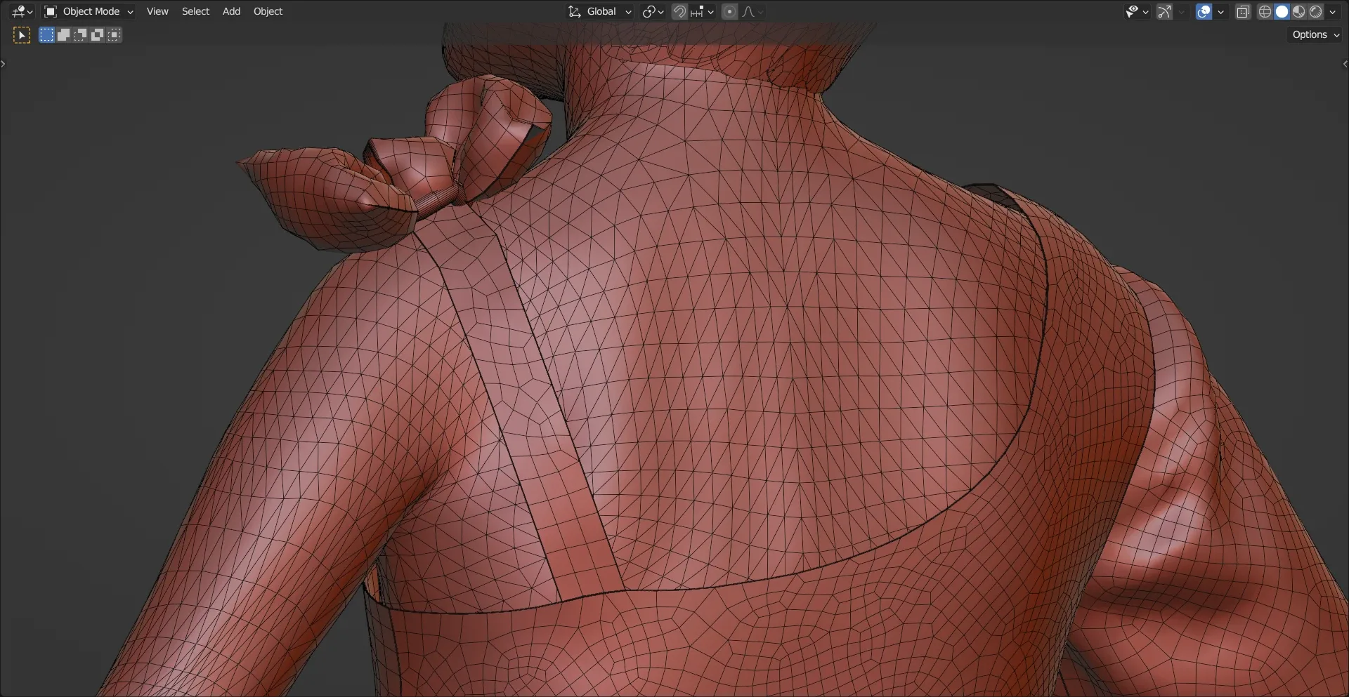Choose Subtract Selection mode icon
The height and width of the screenshot is (697, 1349).
(80, 35)
